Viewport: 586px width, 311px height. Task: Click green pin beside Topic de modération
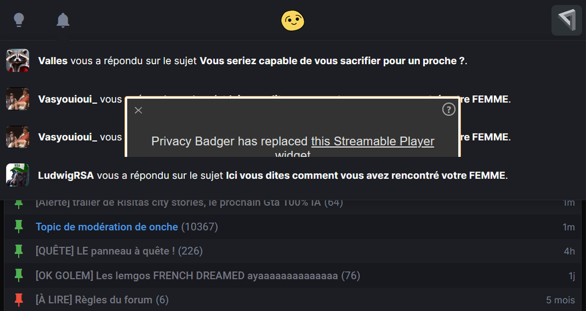pos(19,227)
